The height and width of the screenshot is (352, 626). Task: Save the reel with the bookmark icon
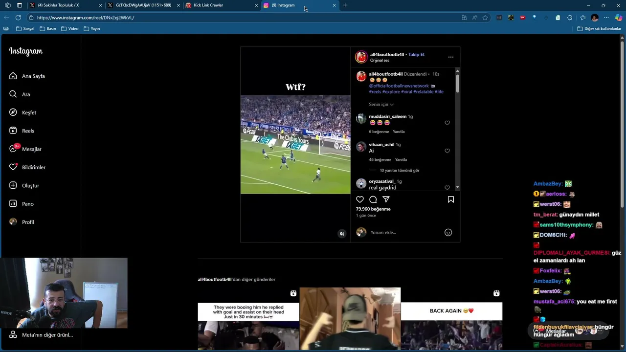(x=451, y=199)
